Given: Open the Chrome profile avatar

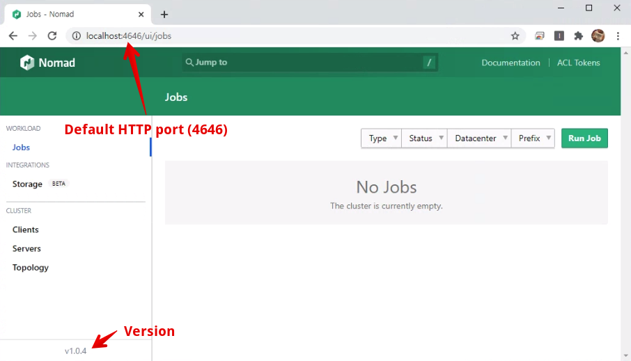Looking at the screenshot, I should pos(598,35).
